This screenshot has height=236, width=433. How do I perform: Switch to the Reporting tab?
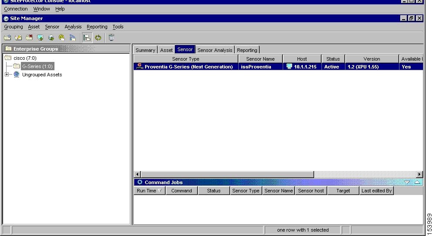(x=247, y=50)
